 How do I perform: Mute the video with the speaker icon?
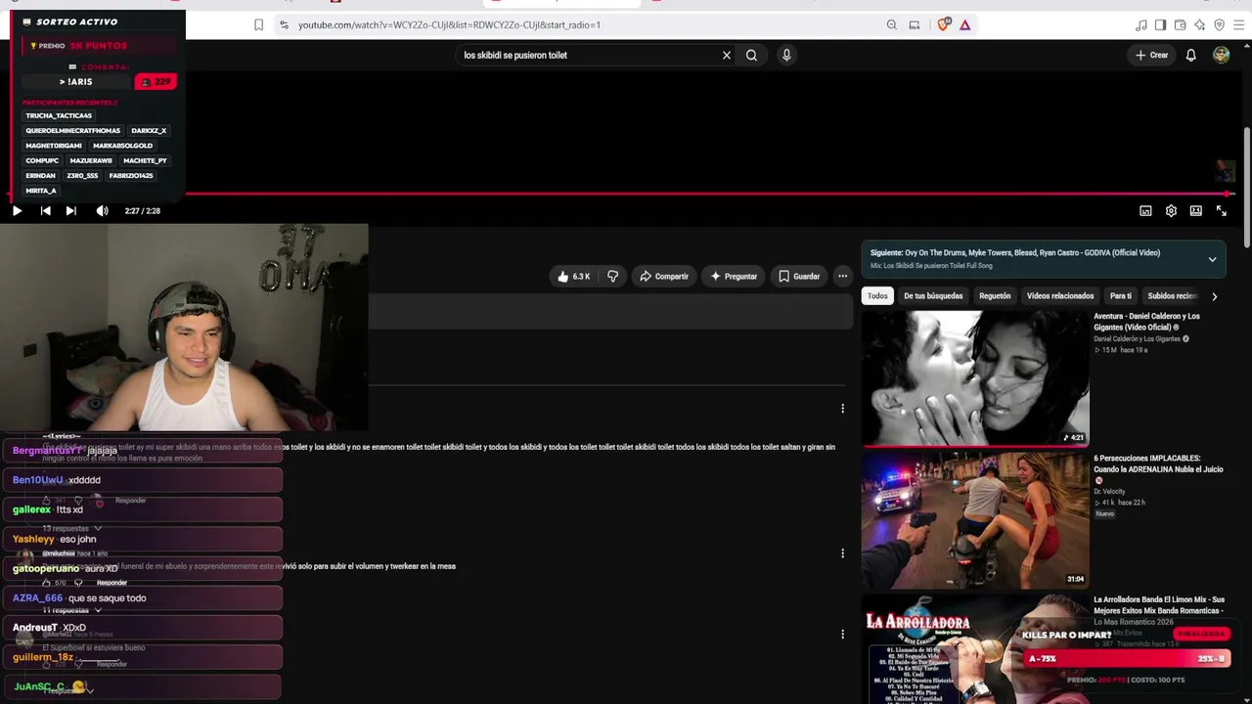[102, 210]
